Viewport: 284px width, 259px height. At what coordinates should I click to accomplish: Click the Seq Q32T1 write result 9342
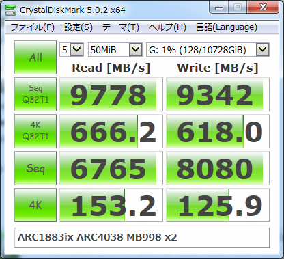point(218,94)
